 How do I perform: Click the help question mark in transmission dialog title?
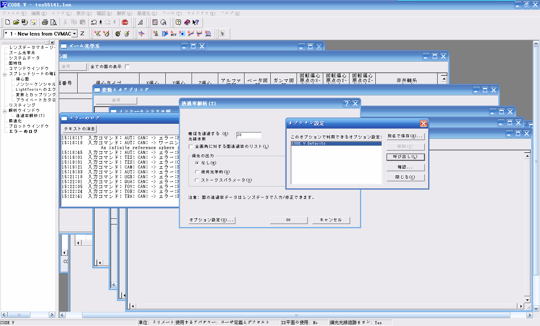click(347, 103)
